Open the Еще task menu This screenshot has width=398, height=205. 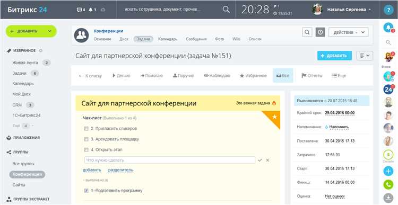coord(339,76)
